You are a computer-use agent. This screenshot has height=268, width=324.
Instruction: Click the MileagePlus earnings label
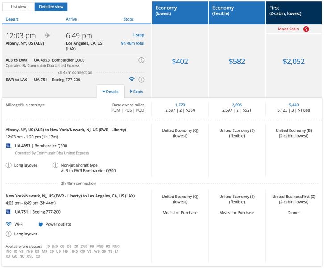pyautogui.click(x=25, y=105)
